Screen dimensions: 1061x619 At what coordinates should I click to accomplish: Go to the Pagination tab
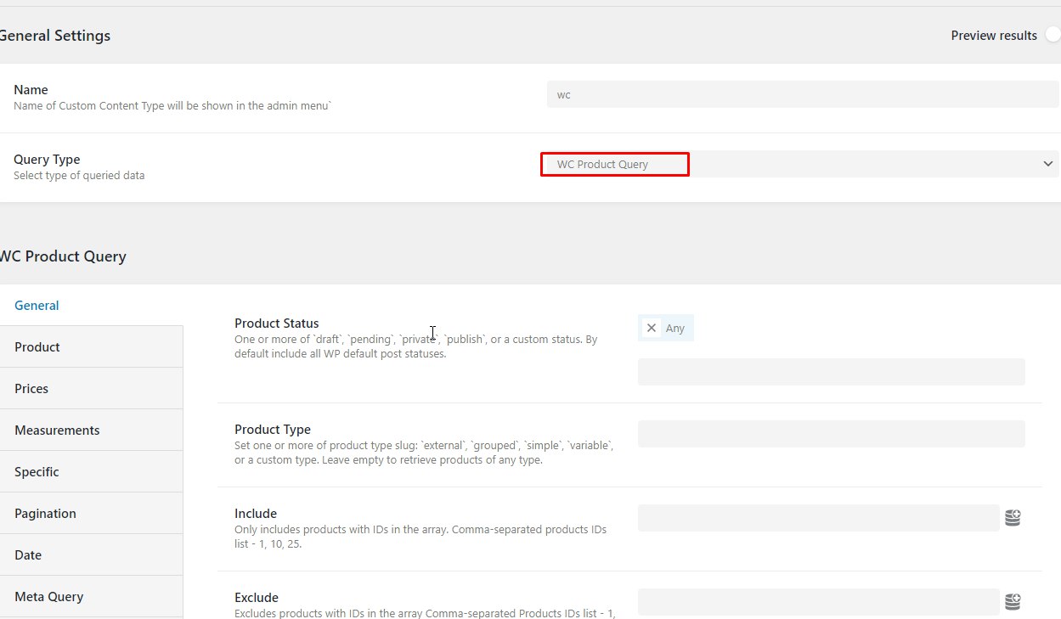[92, 514]
